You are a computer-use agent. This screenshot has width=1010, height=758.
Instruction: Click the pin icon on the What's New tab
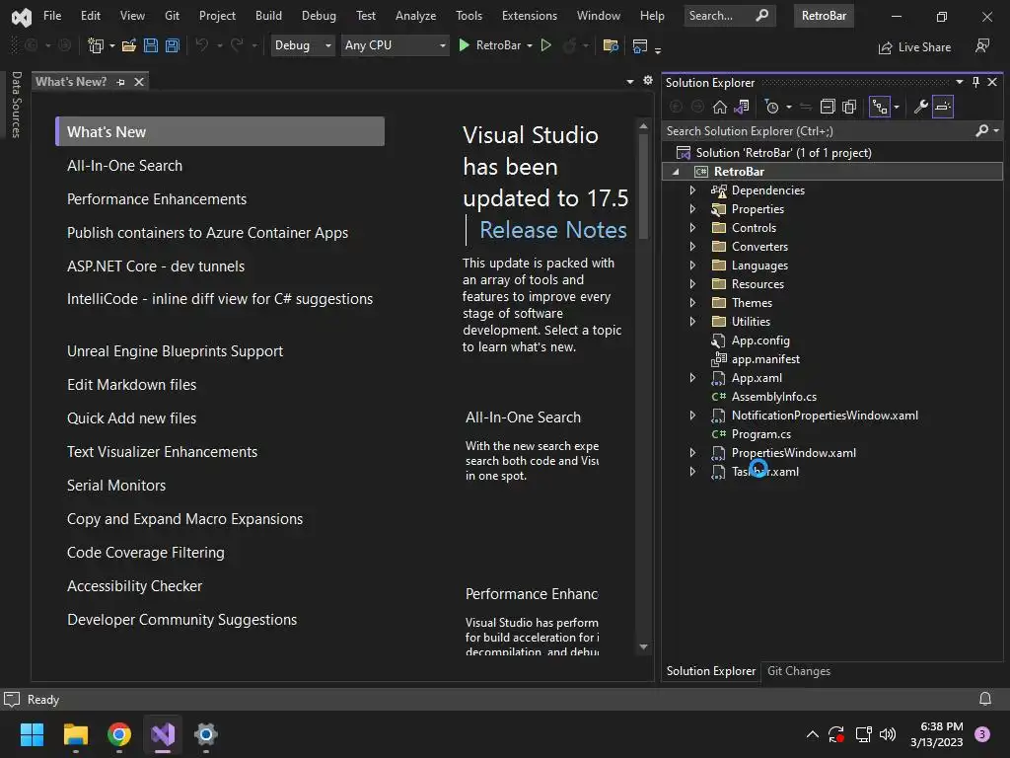(x=120, y=82)
